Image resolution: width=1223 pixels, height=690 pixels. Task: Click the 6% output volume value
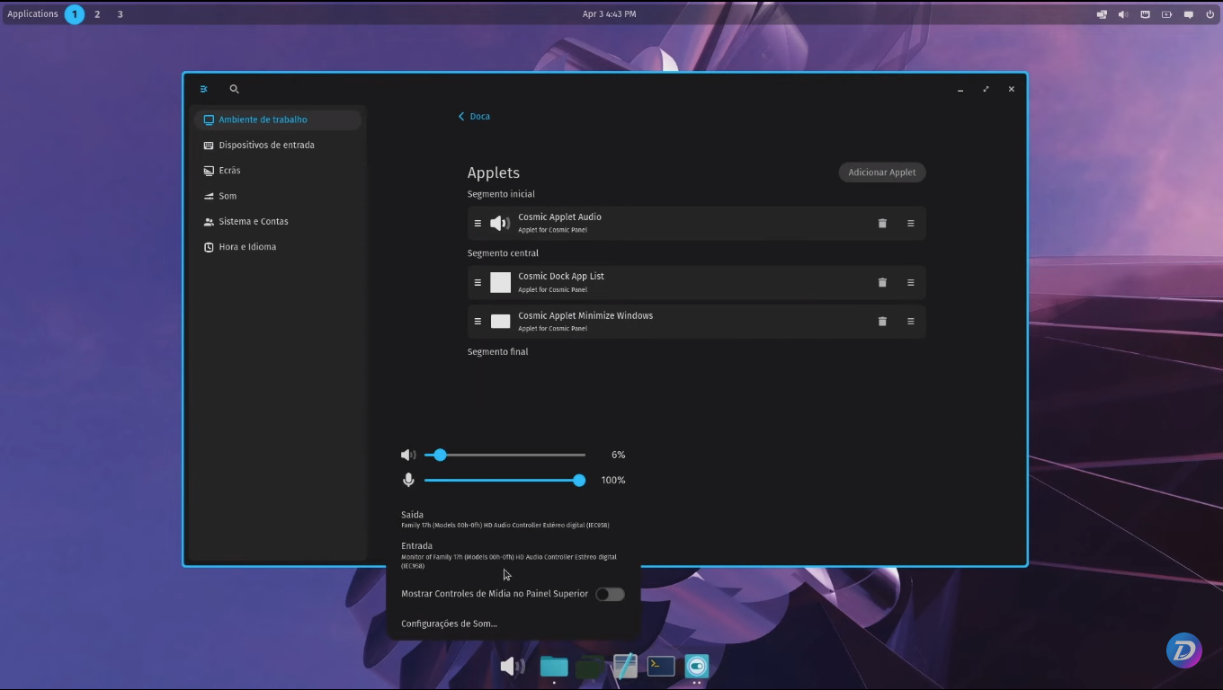click(618, 455)
